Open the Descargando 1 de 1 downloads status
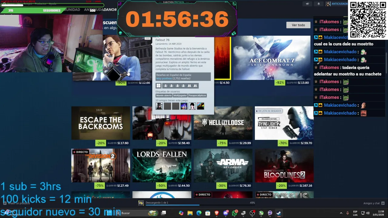The width and height of the screenshot is (388, 218). tap(157, 203)
